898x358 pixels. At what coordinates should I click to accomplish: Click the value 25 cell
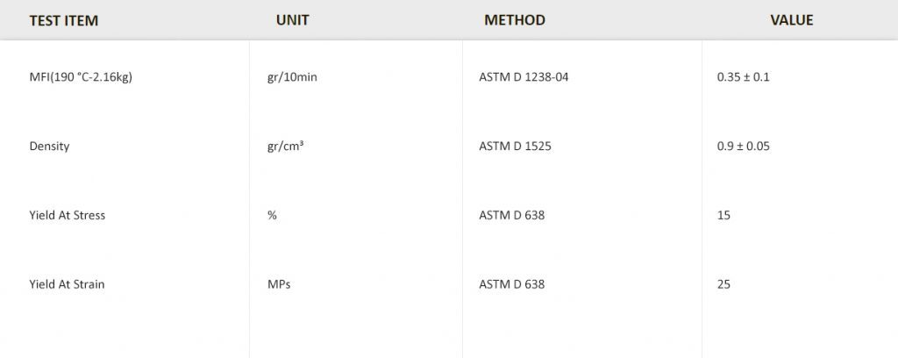pyautogui.click(x=723, y=284)
